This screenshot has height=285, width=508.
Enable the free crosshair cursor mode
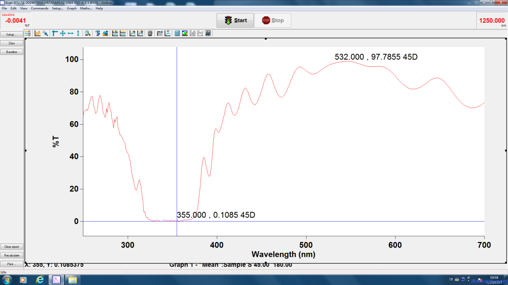63,34
